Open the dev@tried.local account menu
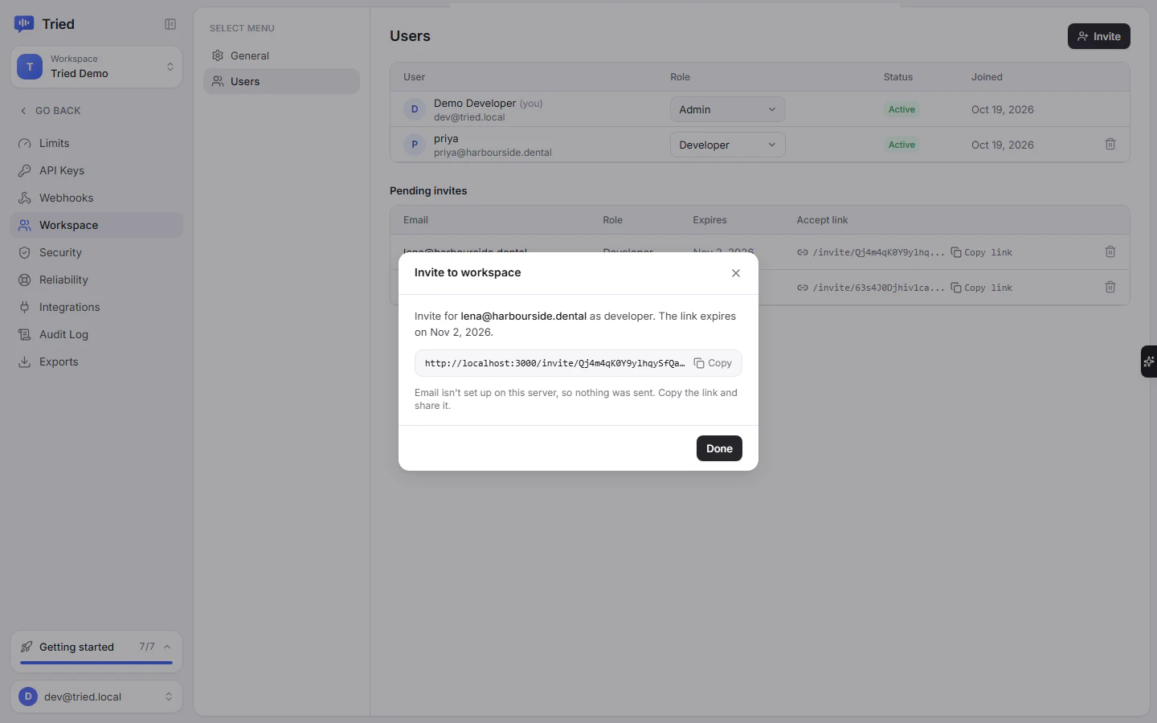 point(96,696)
